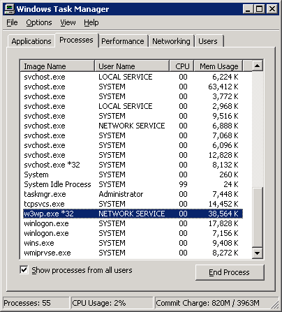
Task: Select the taskmgr.exe process row
Action: [133, 194]
